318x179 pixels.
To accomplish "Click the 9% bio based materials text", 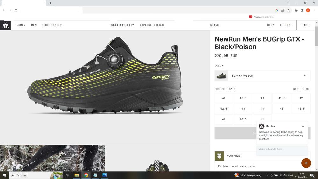I will pyautogui.click(x=236, y=166).
